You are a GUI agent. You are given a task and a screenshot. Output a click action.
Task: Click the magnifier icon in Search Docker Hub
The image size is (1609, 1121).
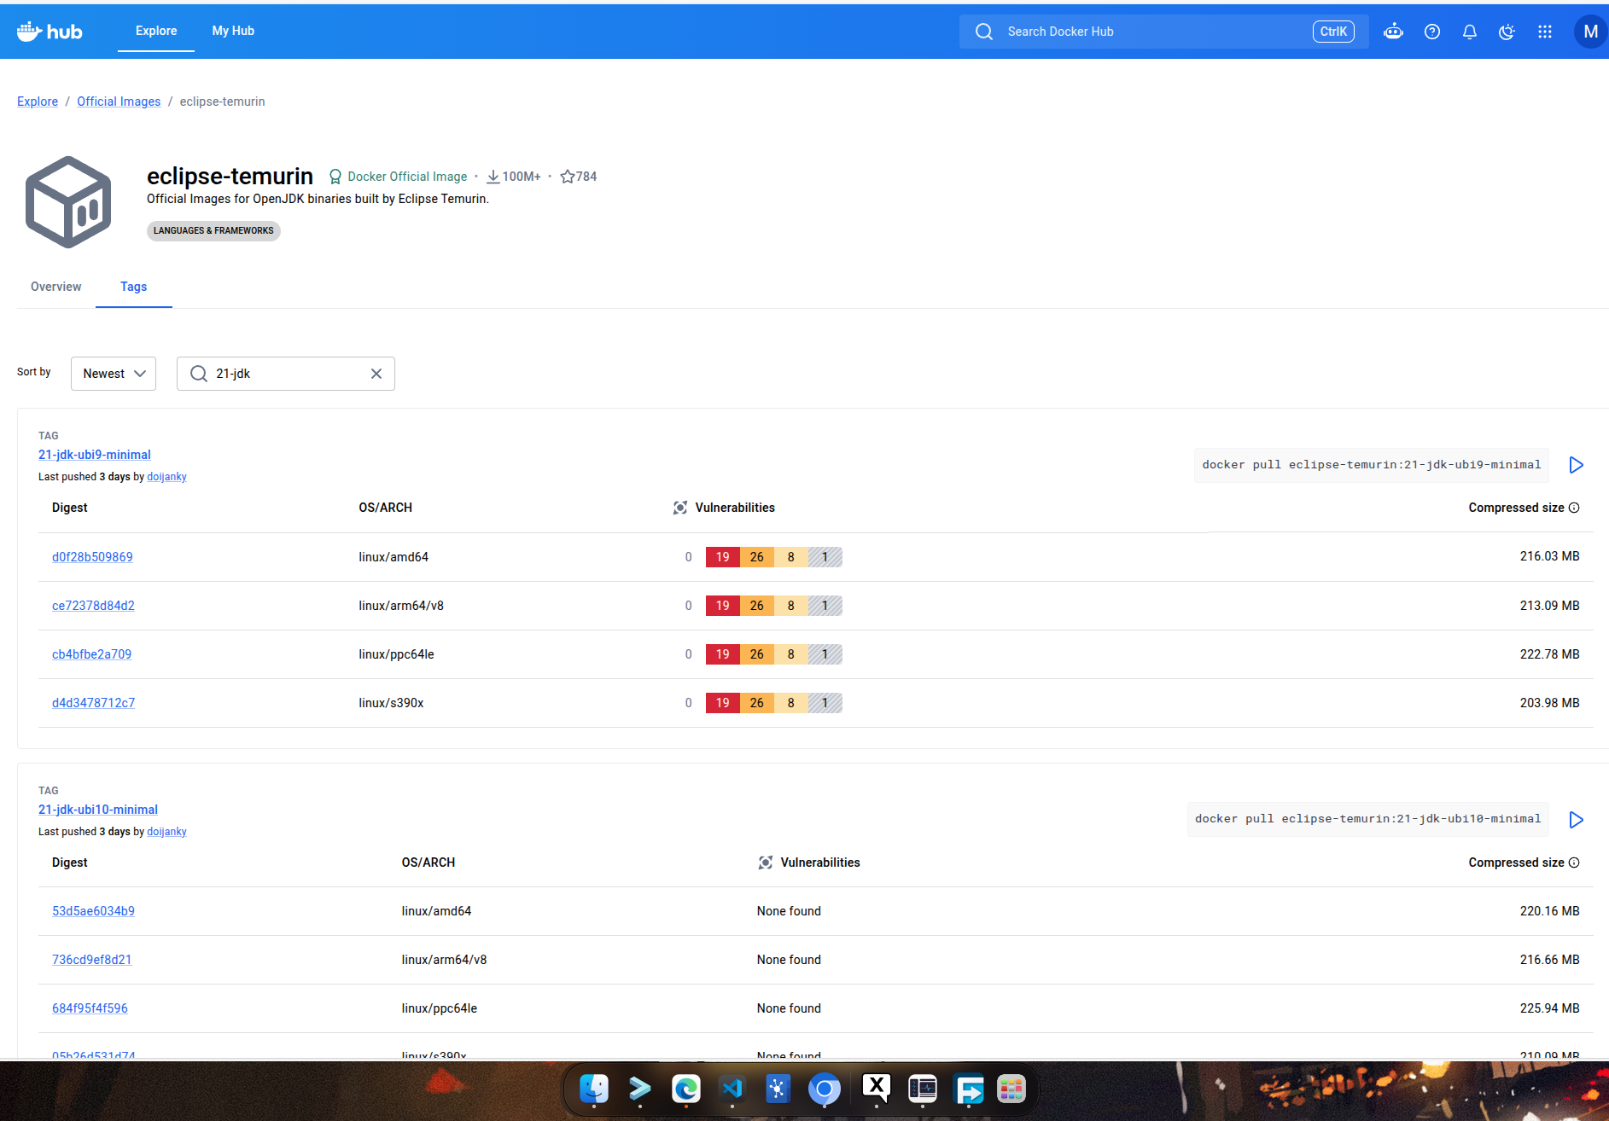click(x=984, y=32)
